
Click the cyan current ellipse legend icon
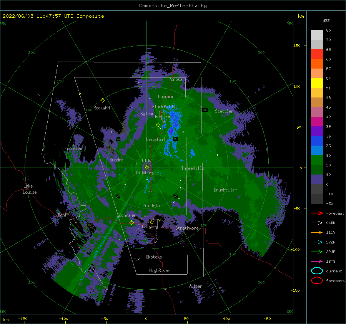(317, 271)
